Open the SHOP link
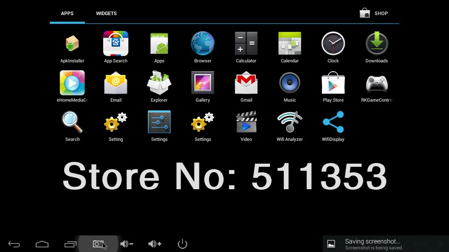 pyautogui.click(x=374, y=13)
